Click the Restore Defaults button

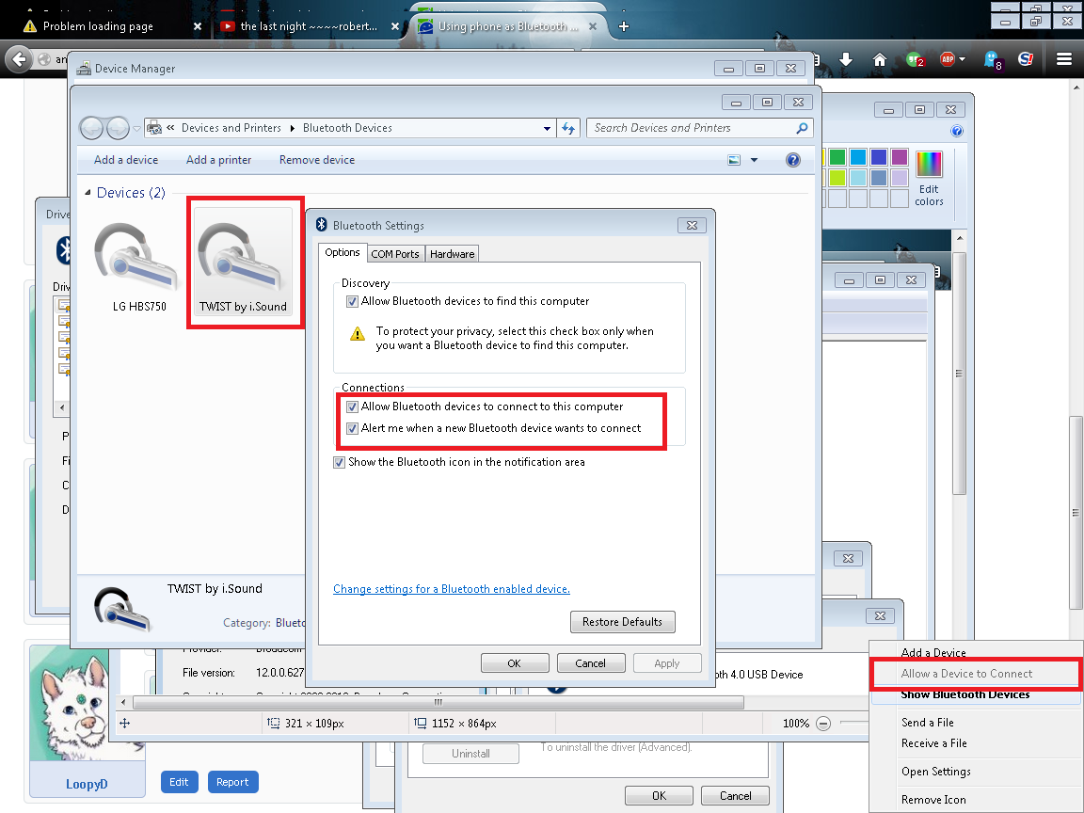click(622, 622)
